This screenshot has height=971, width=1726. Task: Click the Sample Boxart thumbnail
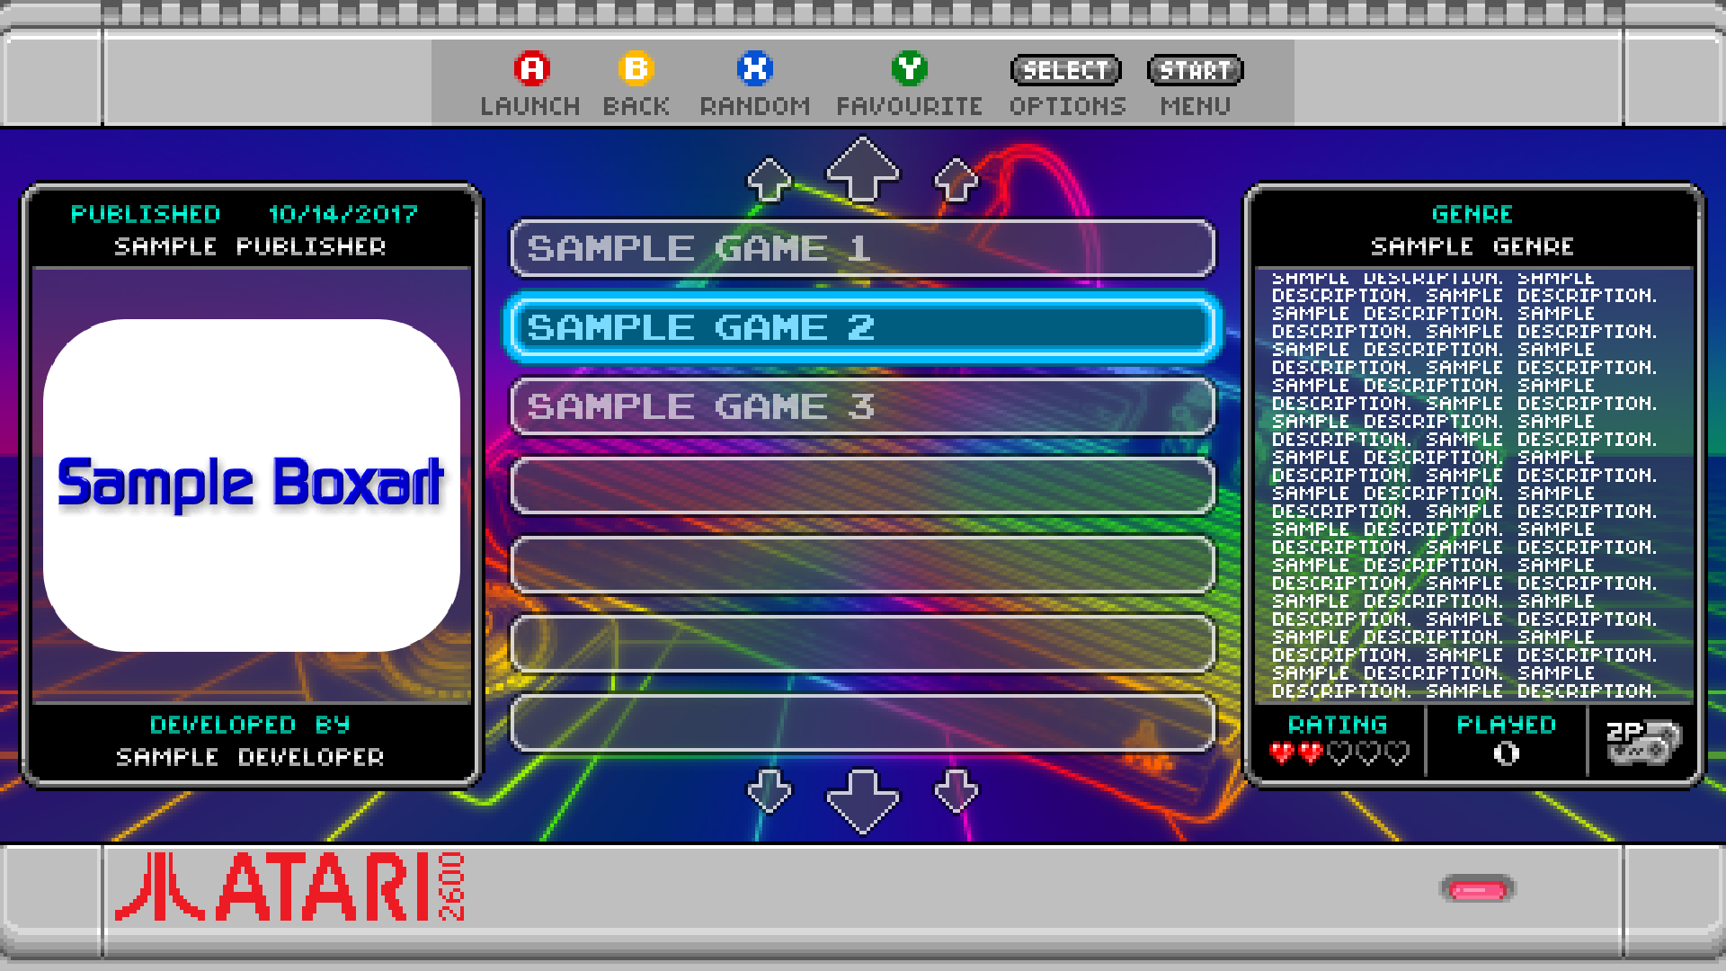point(252,485)
